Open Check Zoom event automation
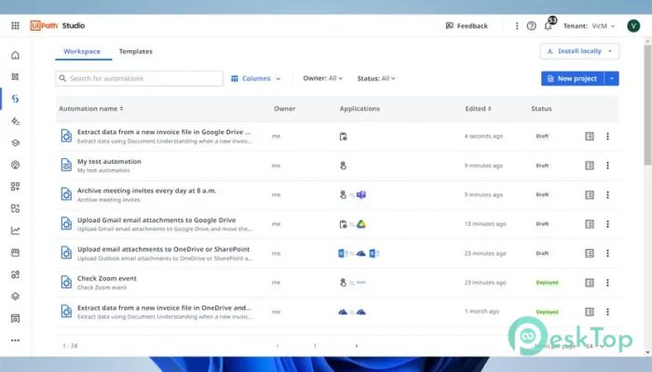Viewport: 652px width, 372px height. [x=107, y=278]
